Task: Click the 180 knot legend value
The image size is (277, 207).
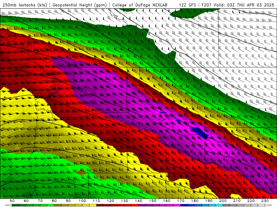Action: click(x=195, y=201)
